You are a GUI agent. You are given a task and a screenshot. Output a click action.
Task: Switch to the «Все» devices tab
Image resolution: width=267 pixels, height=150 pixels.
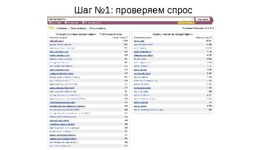point(51,27)
